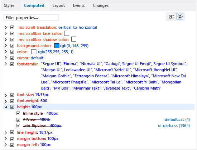The width and height of the screenshot is (197, 150).
Task: Click the rgb(0, 148, 255) value
Action: pos(74,46)
